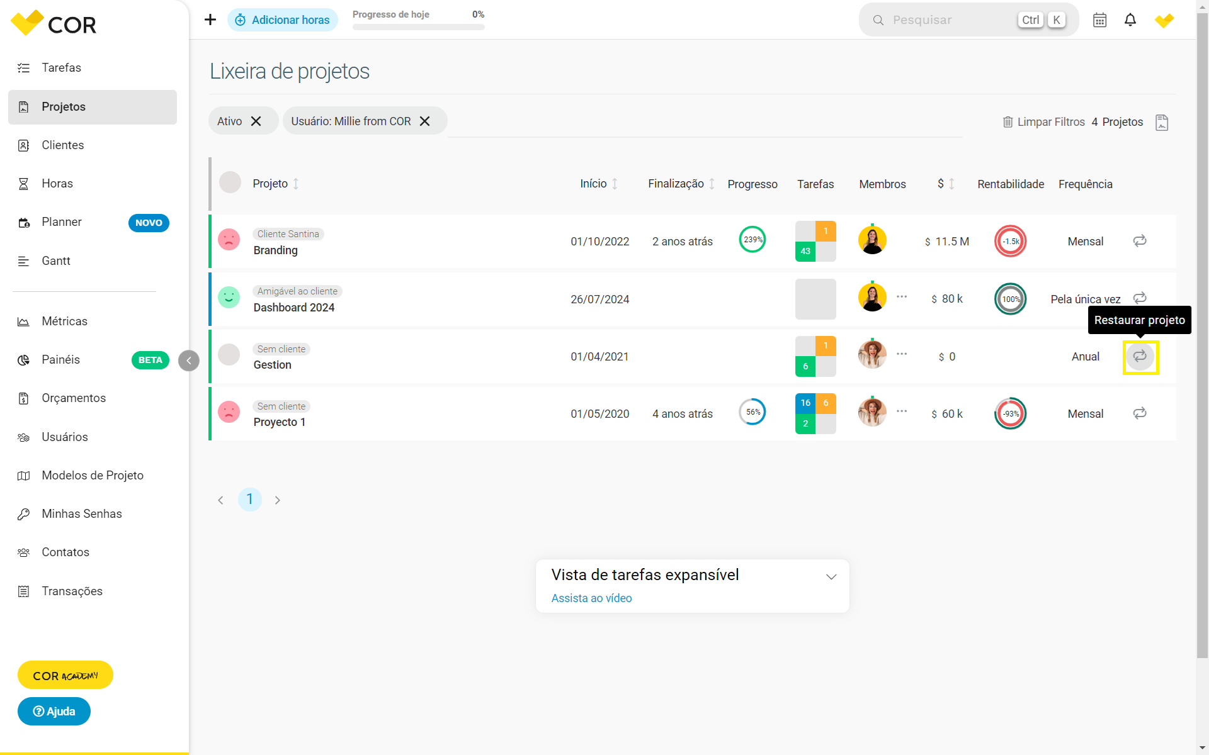The image size is (1209, 755).
Task: Remove the Usuário: Millie from COR filter
Action: coord(425,121)
